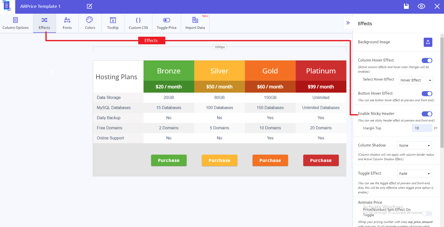
Task: Open the Select Hover Effect dropdown
Action: [x=416, y=80]
